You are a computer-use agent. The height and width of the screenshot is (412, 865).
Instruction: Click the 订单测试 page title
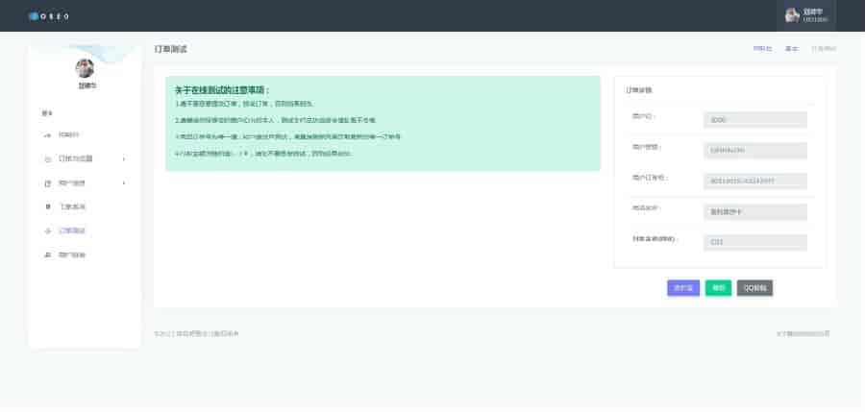pos(170,49)
